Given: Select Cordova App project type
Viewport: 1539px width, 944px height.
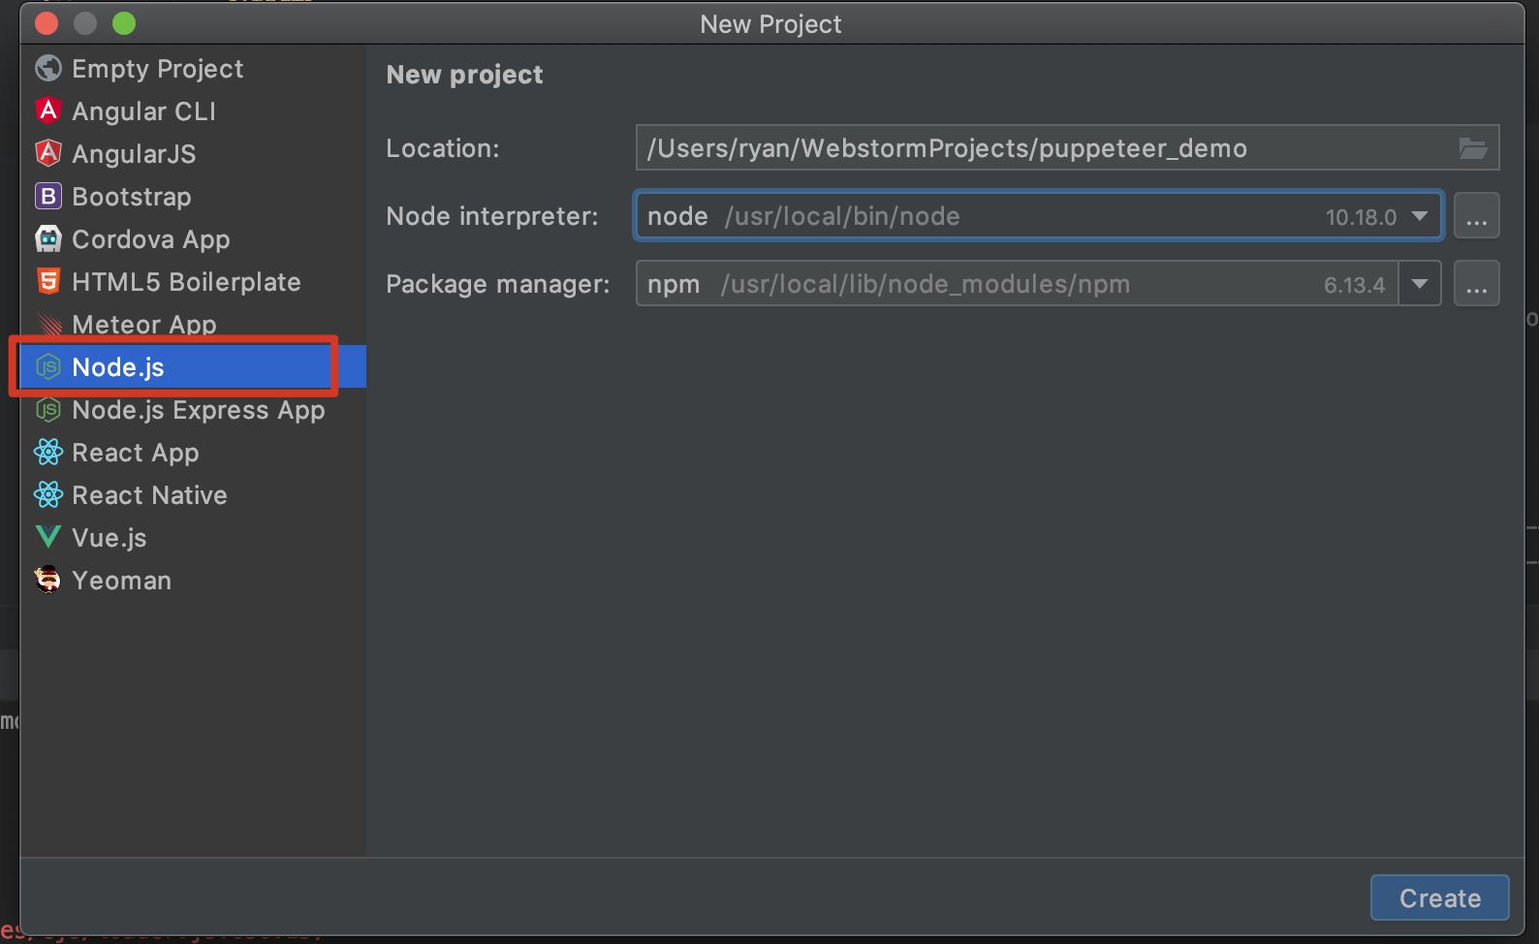Looking at the screenshot, I should tap(193, 239).
